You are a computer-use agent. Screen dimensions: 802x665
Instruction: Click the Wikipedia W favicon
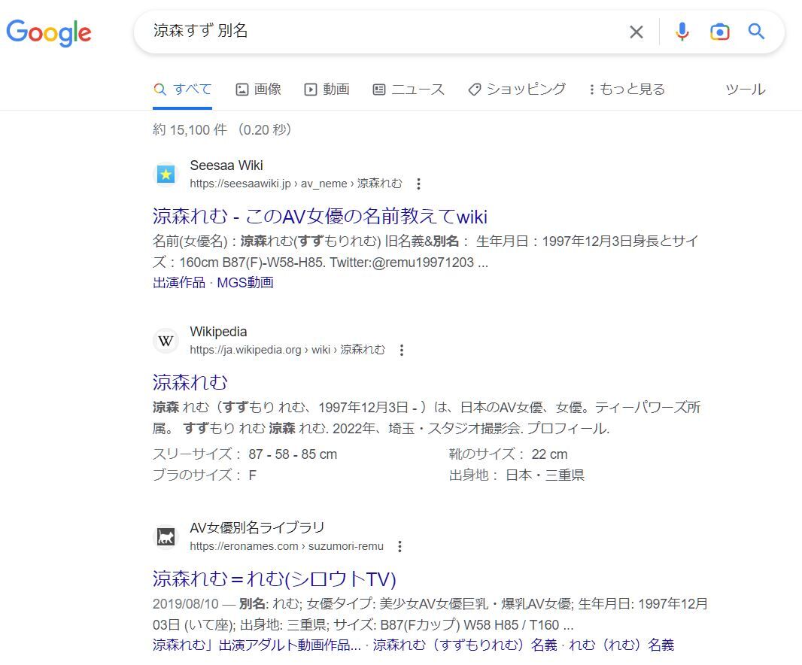click(x=166, y=341)
